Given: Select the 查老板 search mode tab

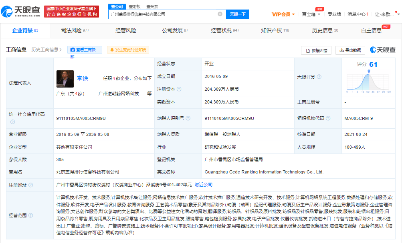Looking at the screenshot, I should point(135,6).
